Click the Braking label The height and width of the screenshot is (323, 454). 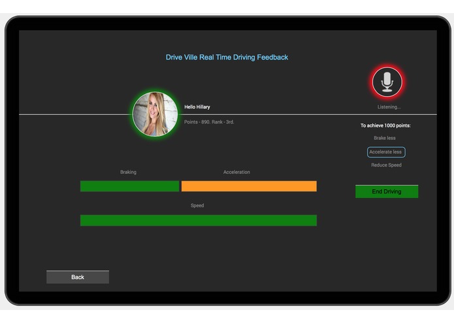pos(128,172)
